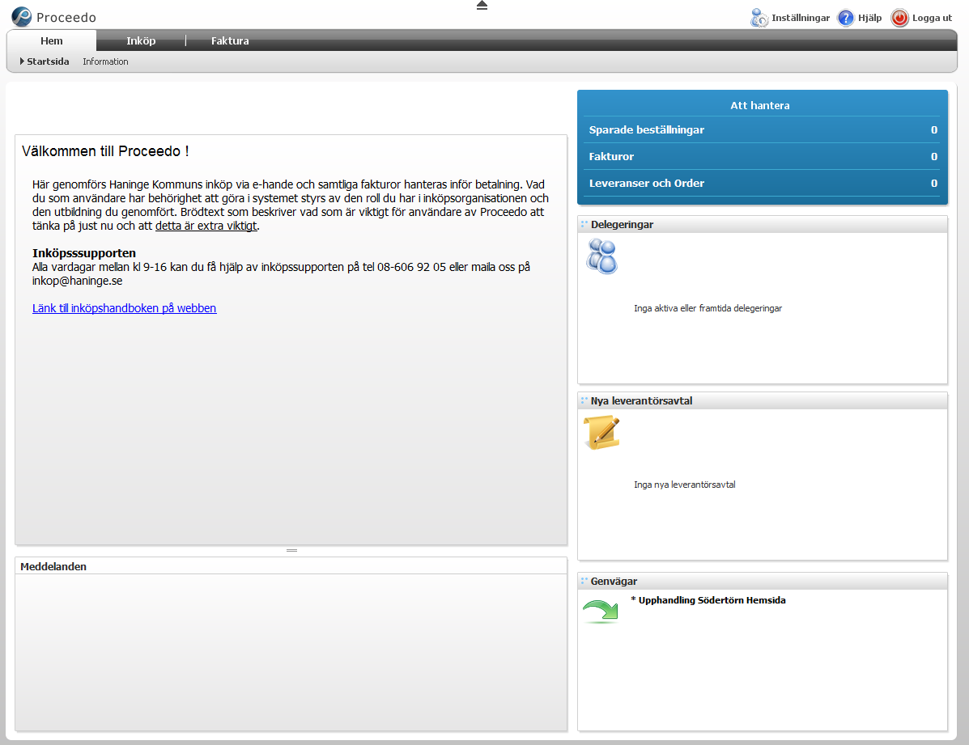969x745 pixels.
Task: Click the Nya leverantörsavtal scroll icon
Action: 602,433
